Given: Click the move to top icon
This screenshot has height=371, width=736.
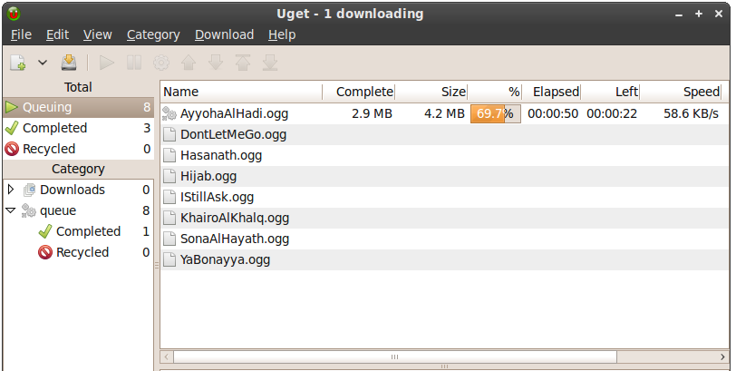Looking at the screenshot, I should [243, 63].
